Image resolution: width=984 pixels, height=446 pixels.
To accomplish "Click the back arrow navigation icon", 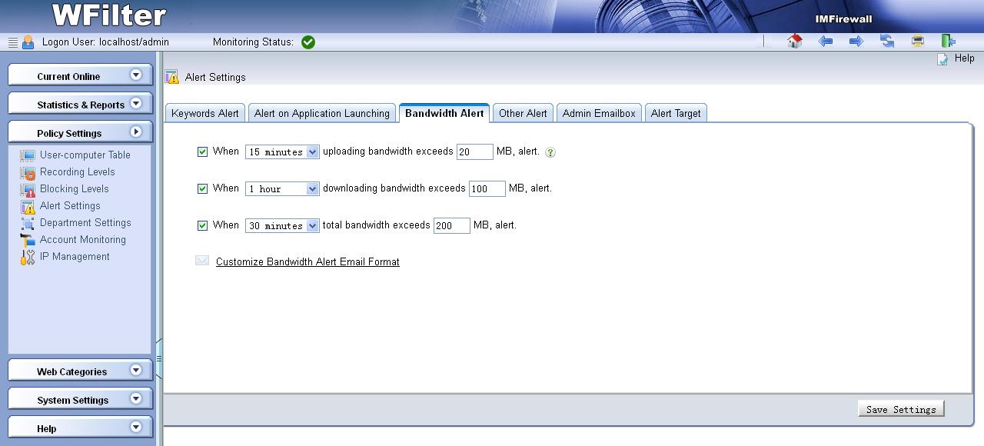I will click(826, 42).
